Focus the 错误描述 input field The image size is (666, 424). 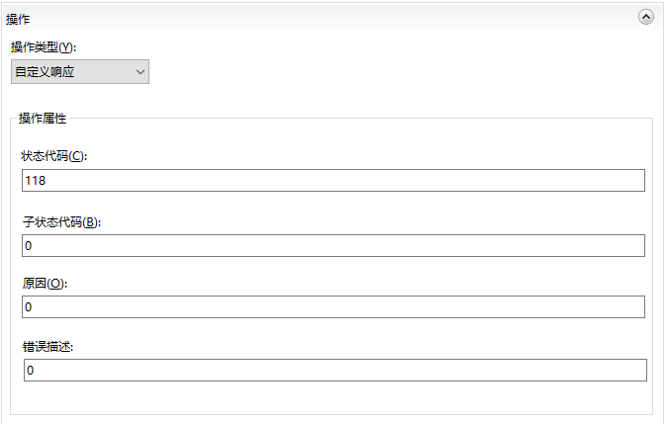(335, 370)
